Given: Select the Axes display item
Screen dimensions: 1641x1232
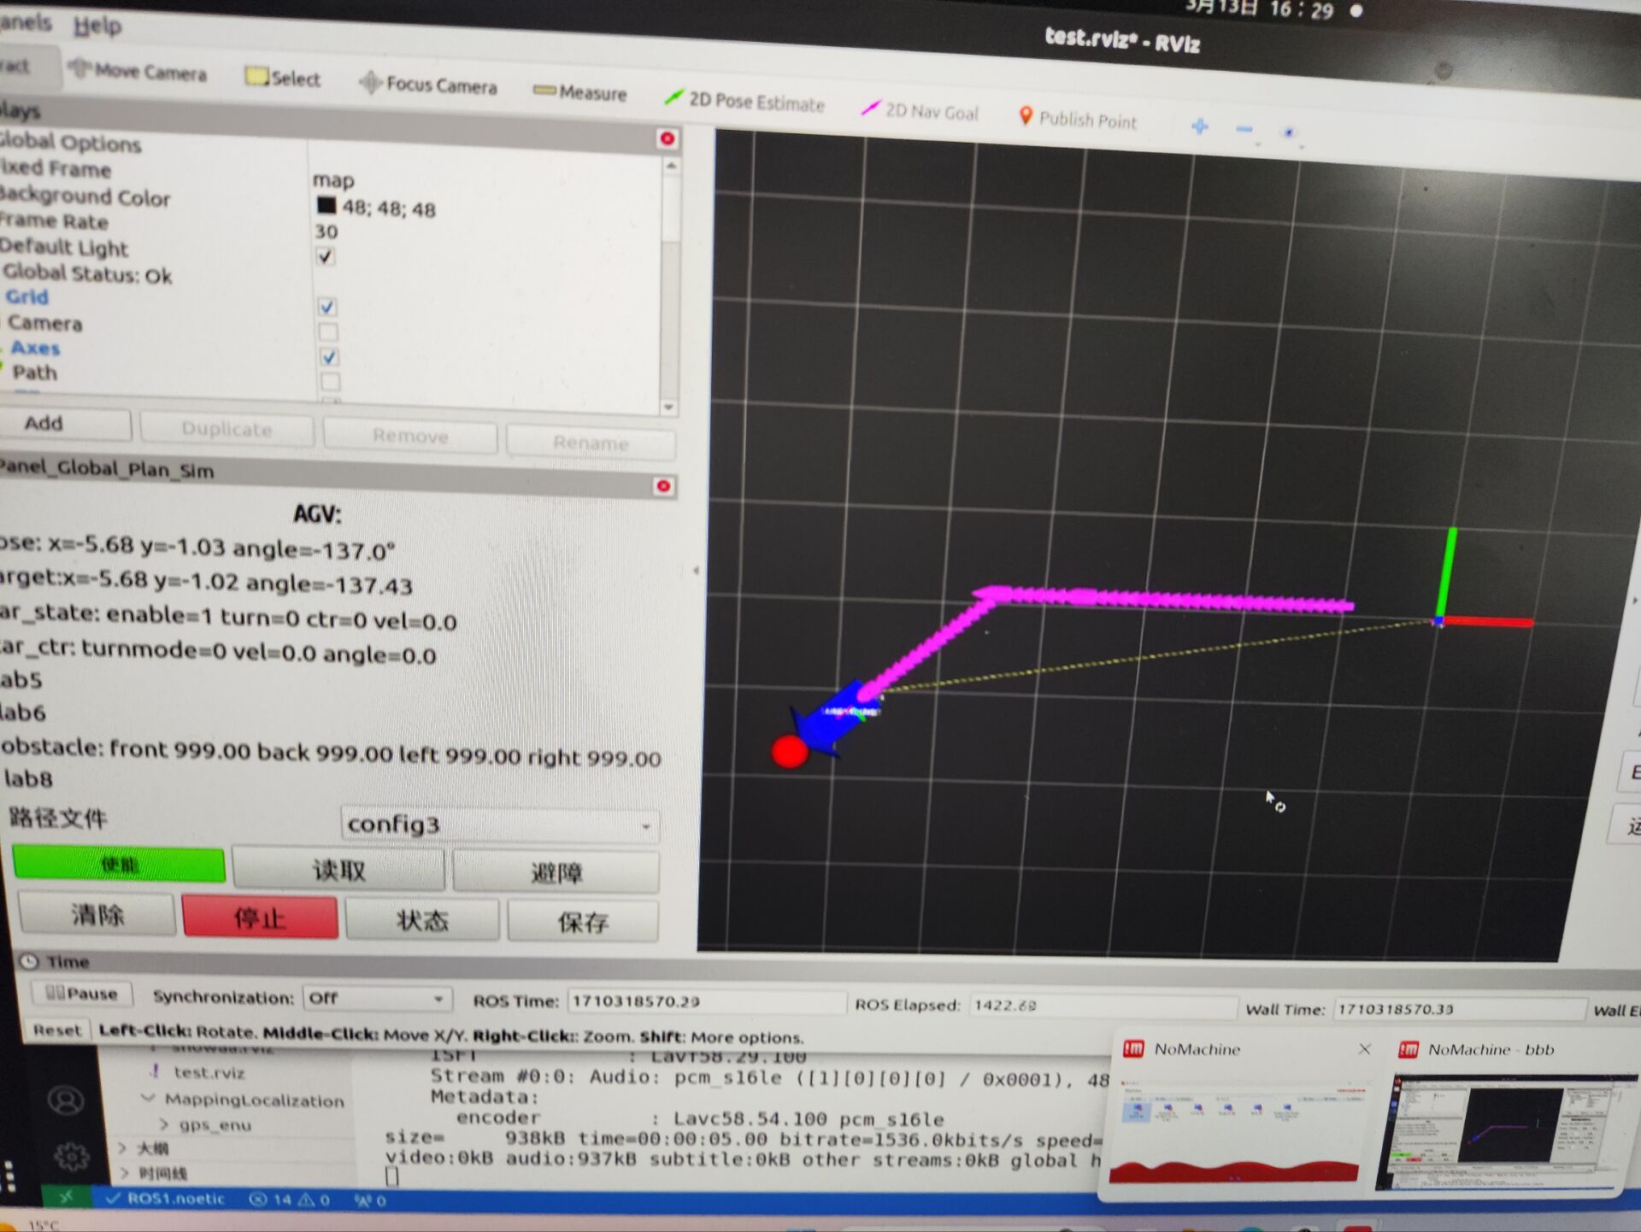Looking at the screenshot, I should pos(35,348).
